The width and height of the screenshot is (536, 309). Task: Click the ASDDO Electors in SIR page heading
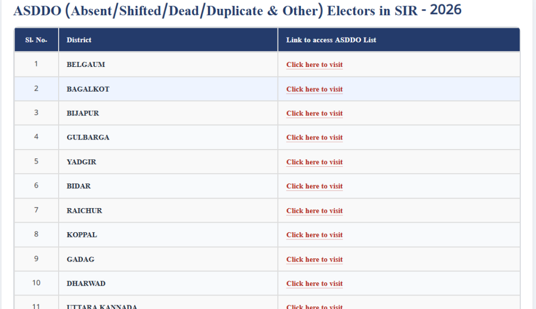tap(237, 10)
